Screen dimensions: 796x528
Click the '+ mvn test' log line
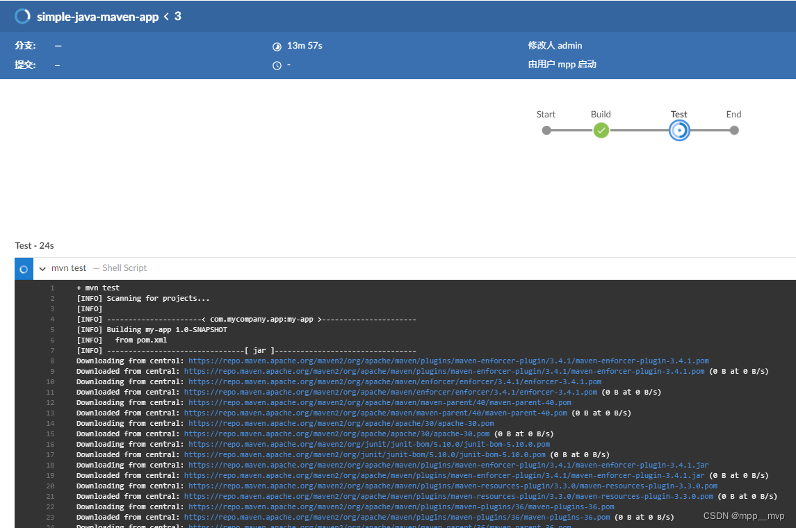coord(98,288)
